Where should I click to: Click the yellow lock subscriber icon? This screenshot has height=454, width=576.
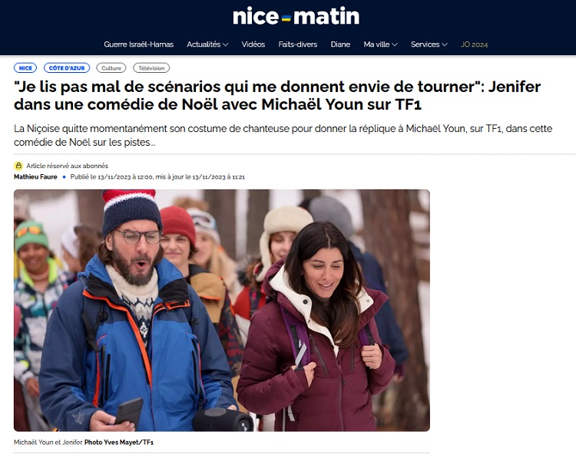point(18,166)
